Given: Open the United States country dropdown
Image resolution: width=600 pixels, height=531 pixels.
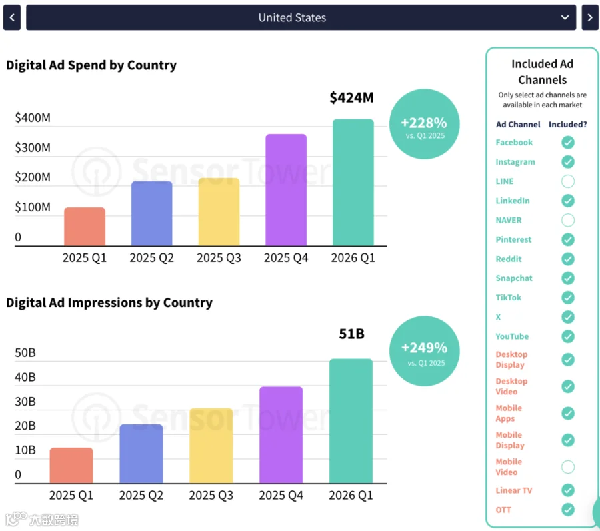Looking at the screenshot, I should point(301,17).
